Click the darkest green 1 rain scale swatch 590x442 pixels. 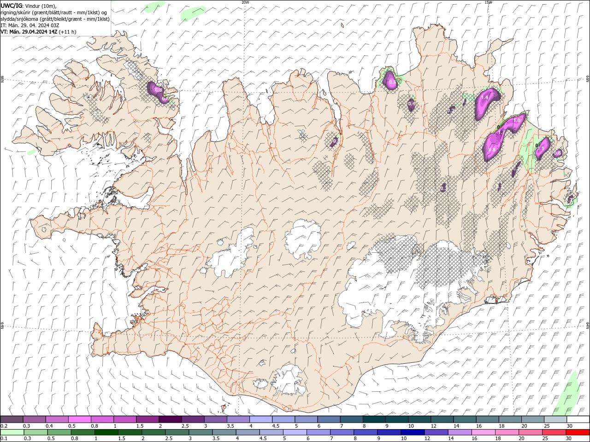point(106,432)
